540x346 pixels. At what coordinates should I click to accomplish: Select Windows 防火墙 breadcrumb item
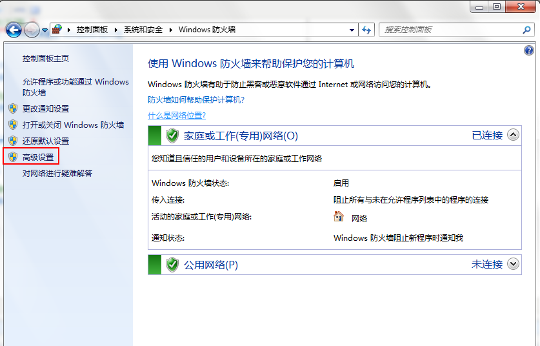coord(207,30)
